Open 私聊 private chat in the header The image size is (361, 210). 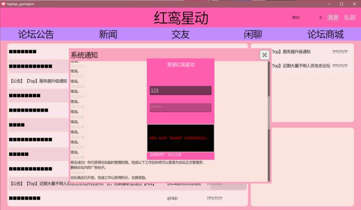pyautogui.click(x=350, y=18)
